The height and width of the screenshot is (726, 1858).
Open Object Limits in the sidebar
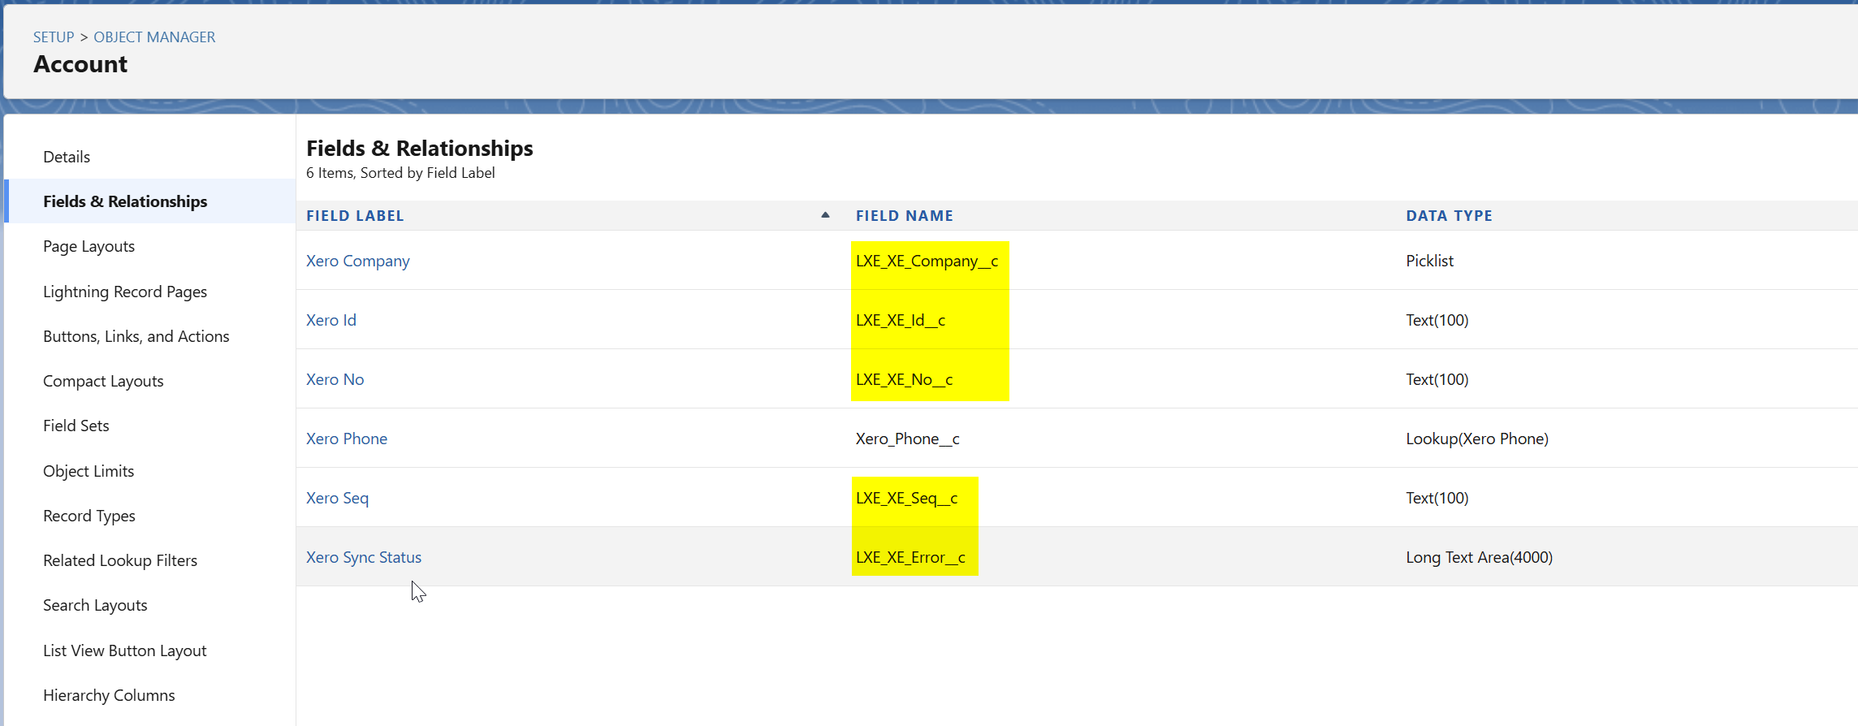89,471
